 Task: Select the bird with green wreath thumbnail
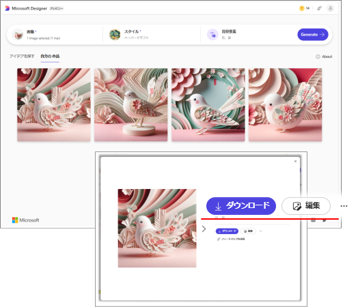pyautogui.click(x=208, y=105)
